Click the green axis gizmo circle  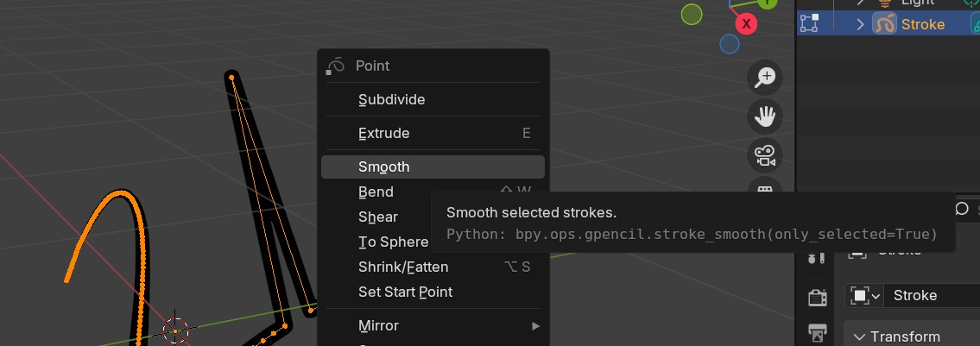[692, 14]
